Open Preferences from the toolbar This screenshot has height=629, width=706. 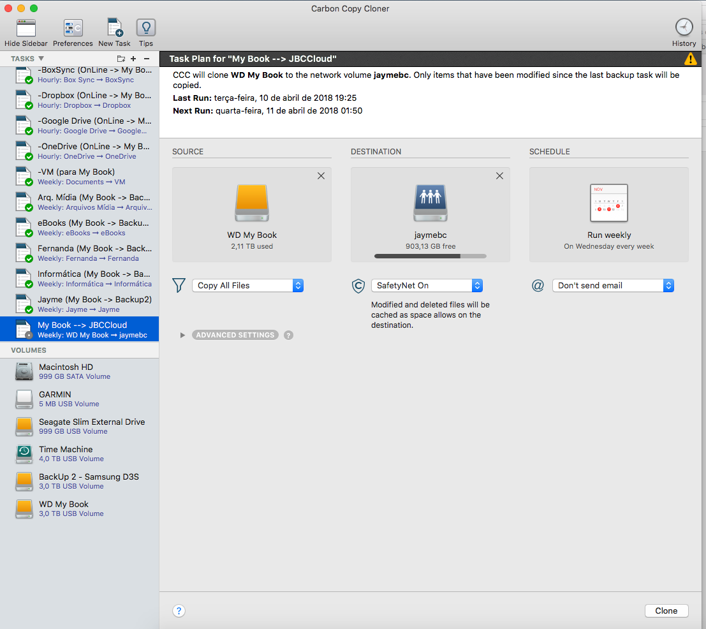pos(73,29)
